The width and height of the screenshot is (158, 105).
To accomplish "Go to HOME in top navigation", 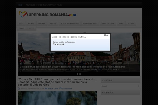I will click(x=20, y=5).
